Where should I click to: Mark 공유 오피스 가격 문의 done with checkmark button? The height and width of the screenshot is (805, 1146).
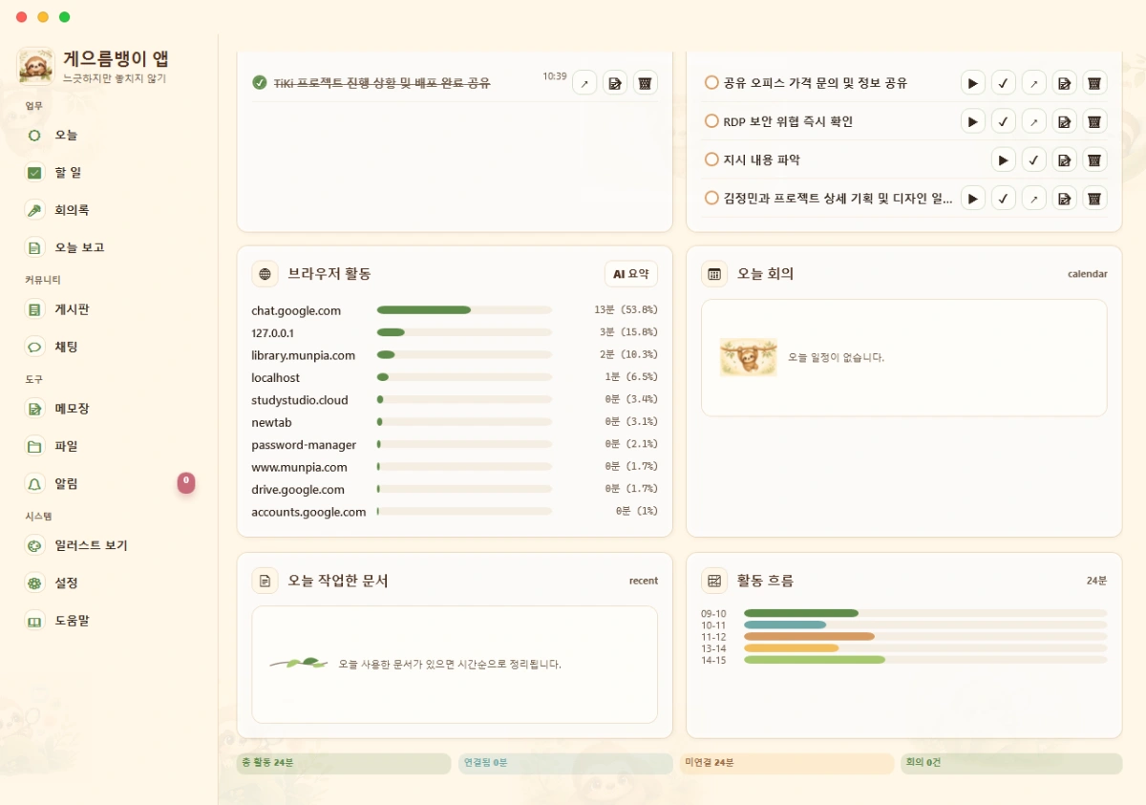[x=1003, y=83]
